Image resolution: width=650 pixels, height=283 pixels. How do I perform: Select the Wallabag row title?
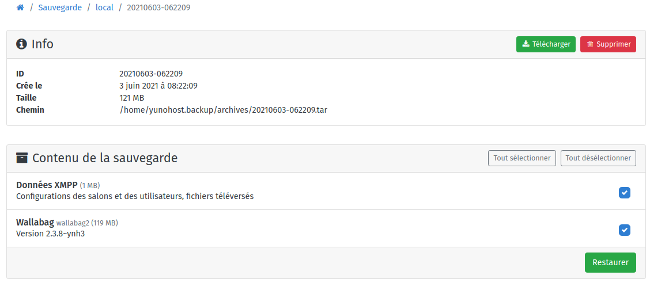coord(35,223)
